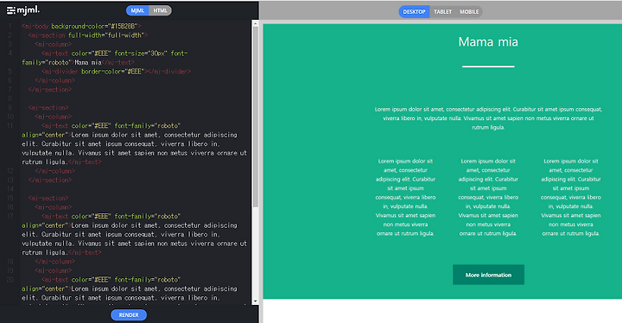Click the third column Lorem ipsum text
This screenshot has height=323, width=622.
click(x=571, y=197)
